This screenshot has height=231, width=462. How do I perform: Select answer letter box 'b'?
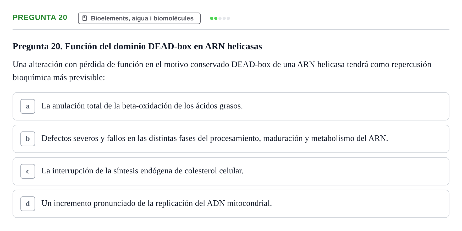pos(28,139)
